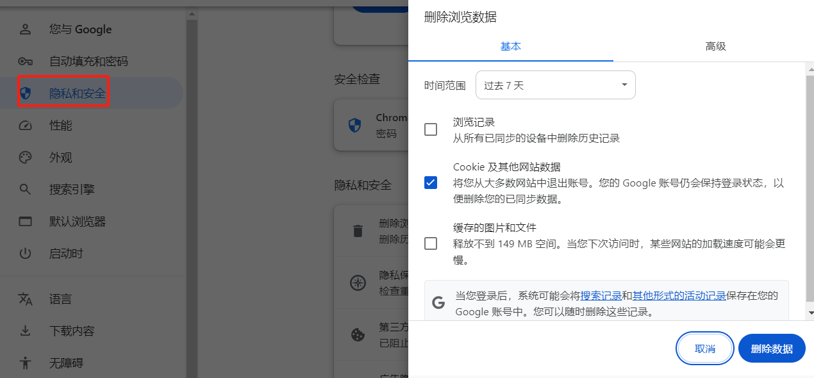Click the 隐私和安全 shield icon
814x378 pixels.
[x=26, y=92]
